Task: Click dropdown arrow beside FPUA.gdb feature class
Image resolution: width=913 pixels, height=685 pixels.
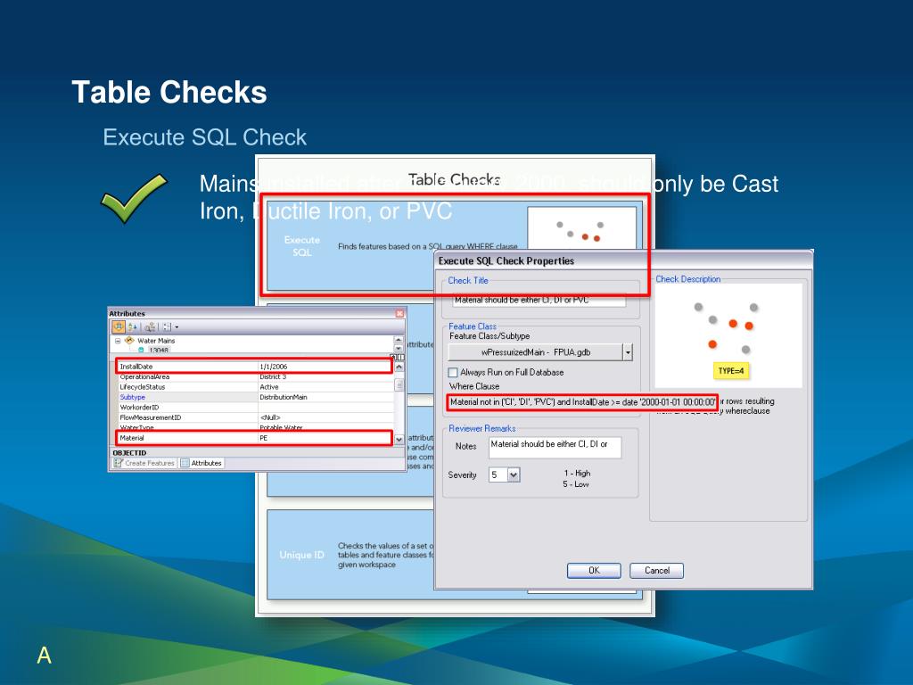Action: [x=628, y=351]
